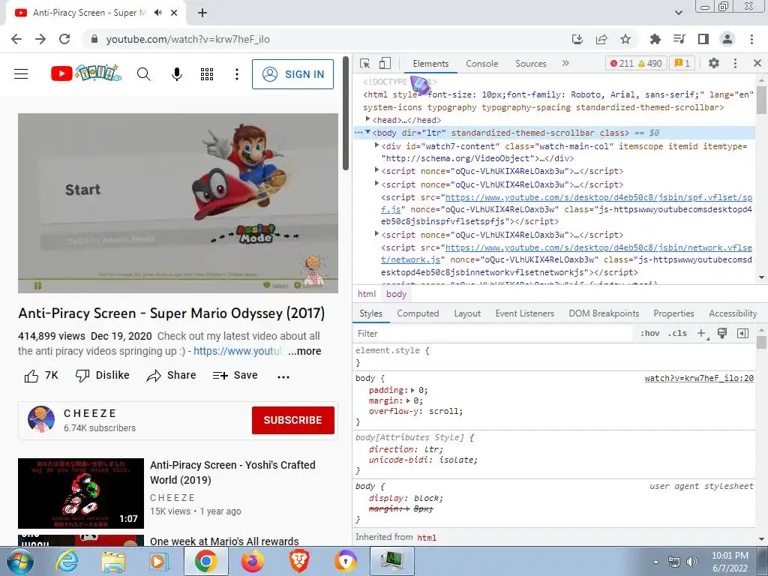Viewport: 768px width, 576px height.
Task: Reload the page in Chrome
Action: [x=64, y=39]
